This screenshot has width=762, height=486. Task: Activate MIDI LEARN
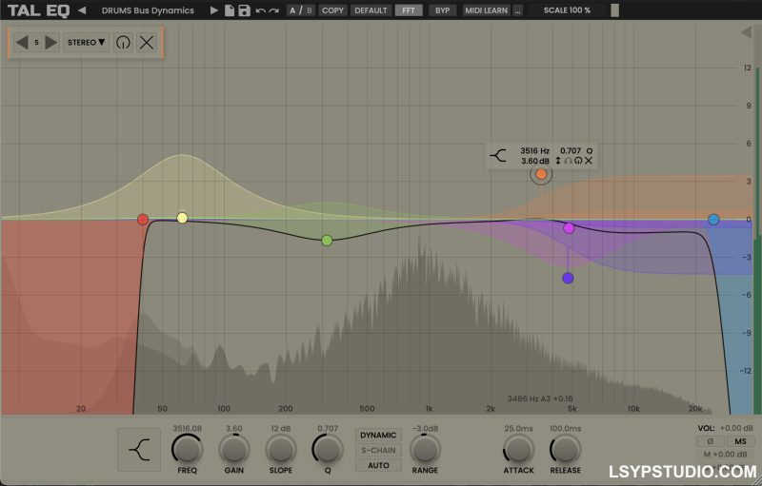click(x=487, y=10)
